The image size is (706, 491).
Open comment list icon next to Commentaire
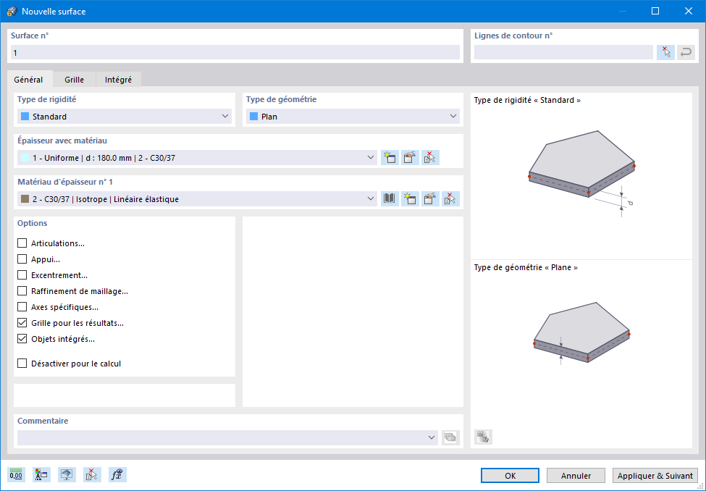coord(450,437)
